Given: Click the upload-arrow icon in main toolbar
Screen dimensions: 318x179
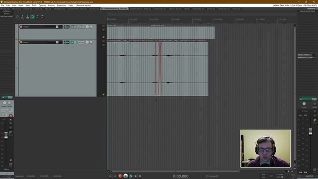Looking at the screenshot, I should click(22, 16).
